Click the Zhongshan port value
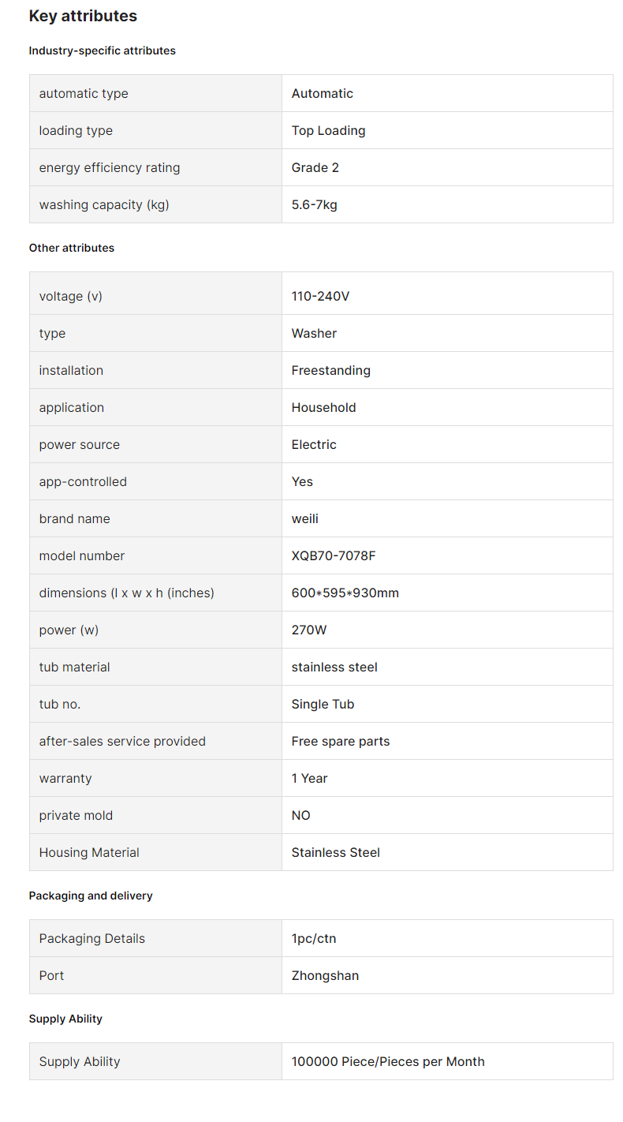 pos(325,975)
